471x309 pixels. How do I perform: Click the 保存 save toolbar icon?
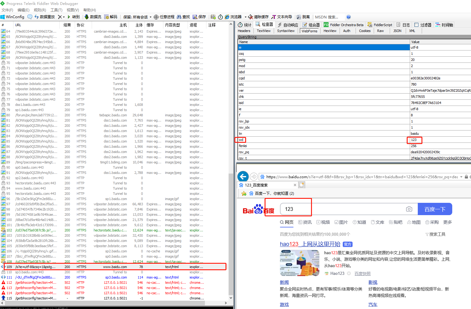(195, 17)
